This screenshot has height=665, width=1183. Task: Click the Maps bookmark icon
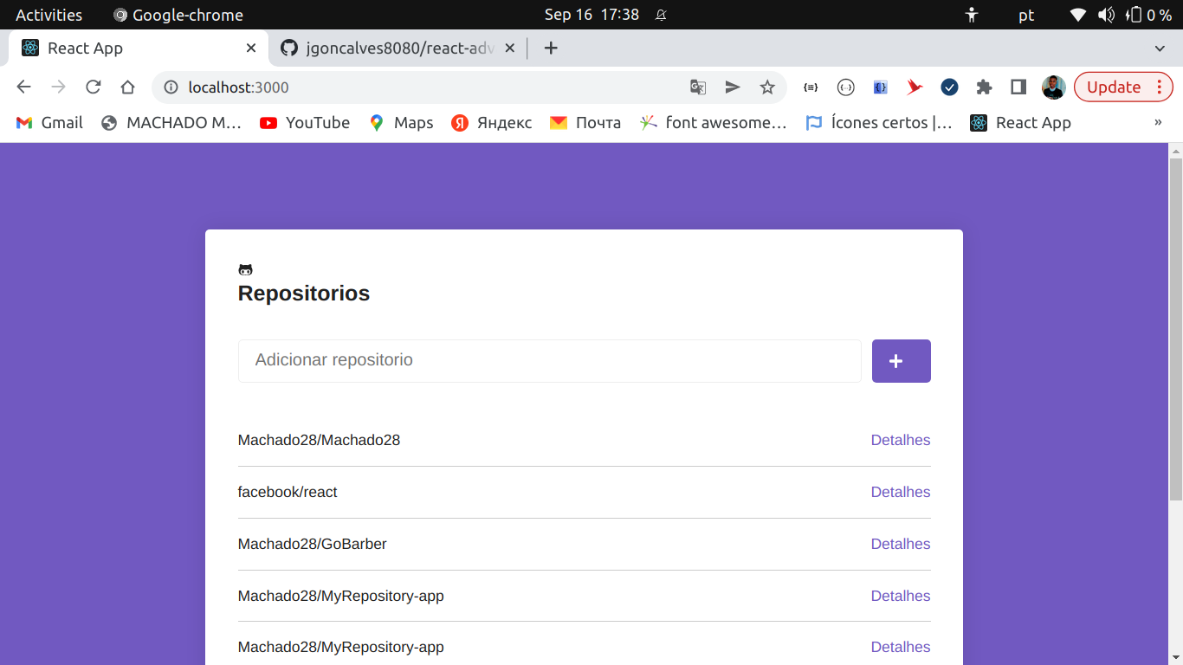pyautogui.click(x=376, y=122)
